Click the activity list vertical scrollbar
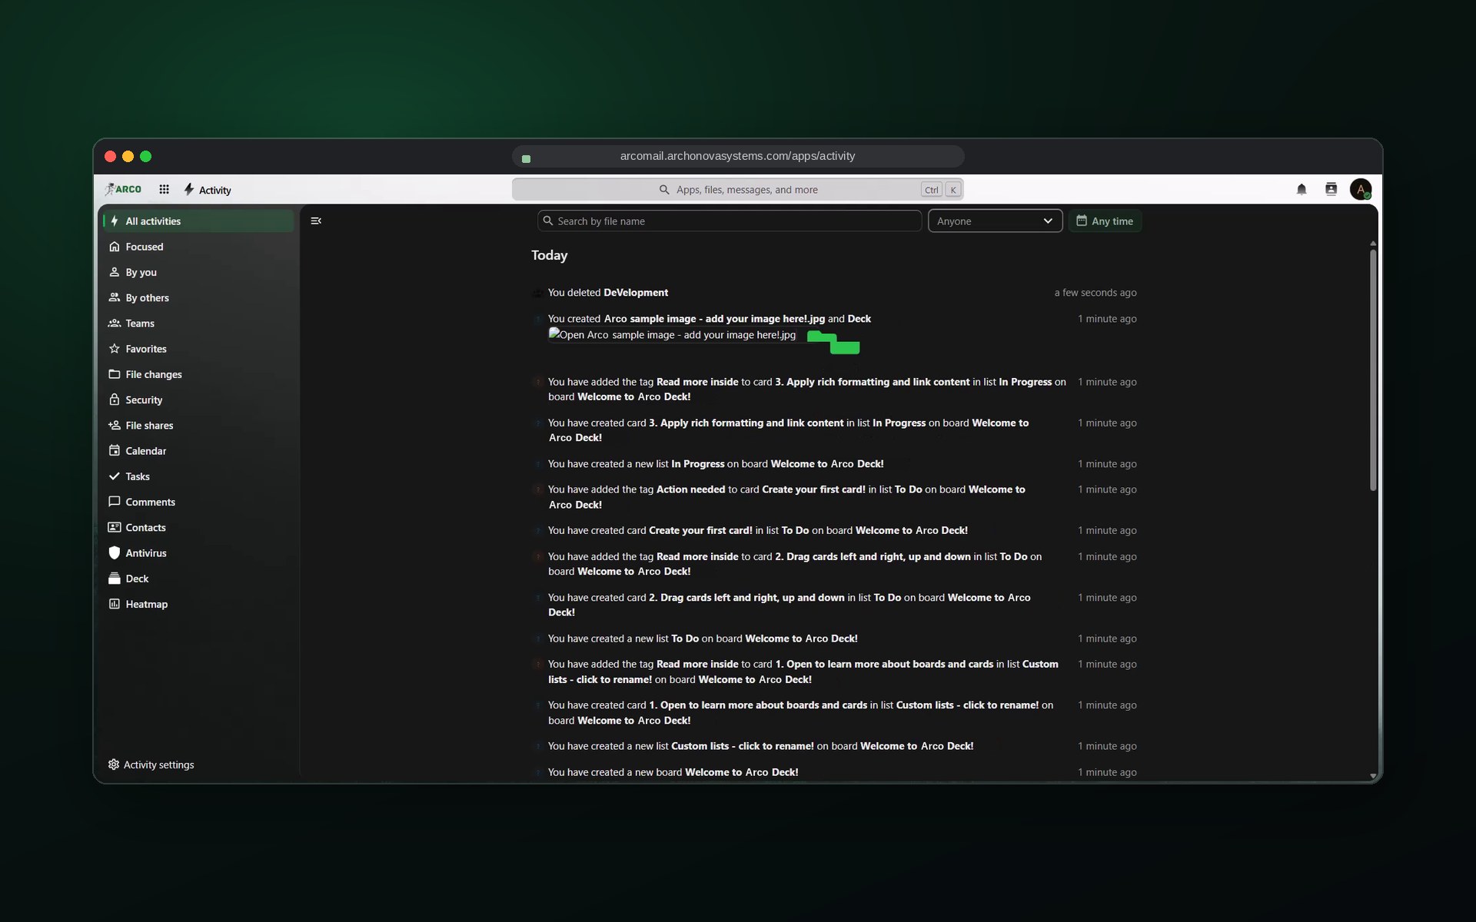Image resolution: width=1476 pixels, height=922 pixels. click(1373, 369)
